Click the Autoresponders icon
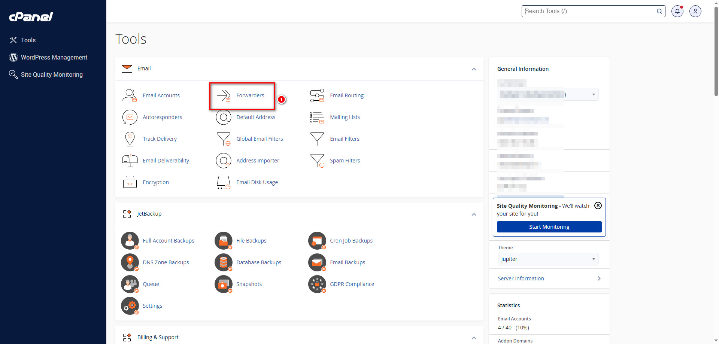 tap(130, 117)
